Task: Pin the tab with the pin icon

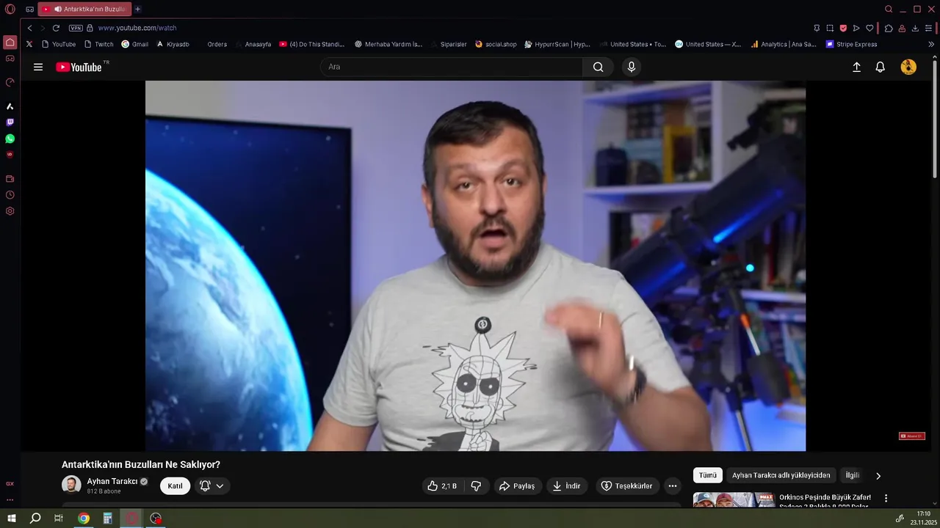Action: click(817, 28)
